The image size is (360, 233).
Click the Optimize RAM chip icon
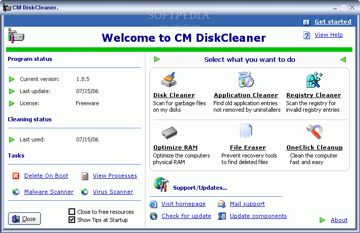click(169, 133)
